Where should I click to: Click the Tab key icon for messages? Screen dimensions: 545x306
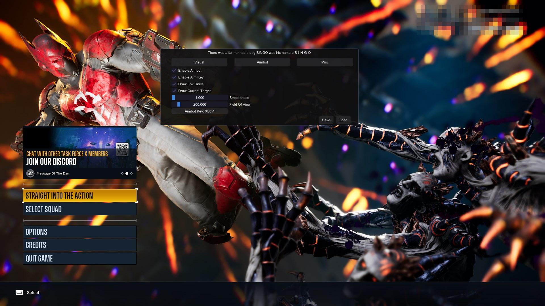[x=30, y=173]
